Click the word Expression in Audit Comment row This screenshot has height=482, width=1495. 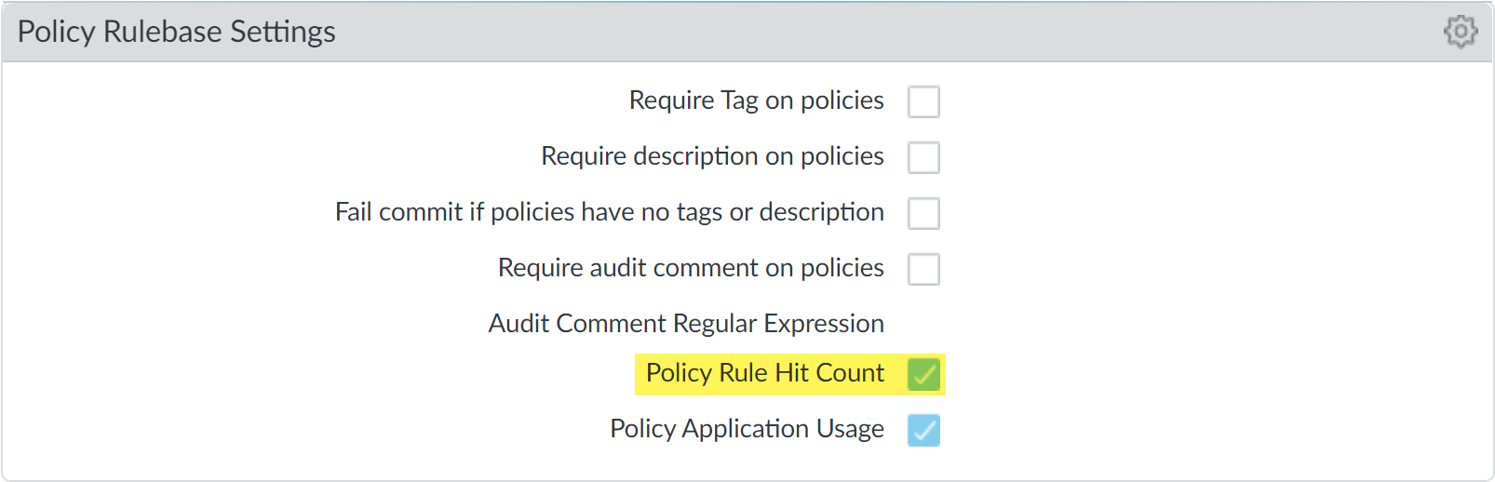(824, 324)
